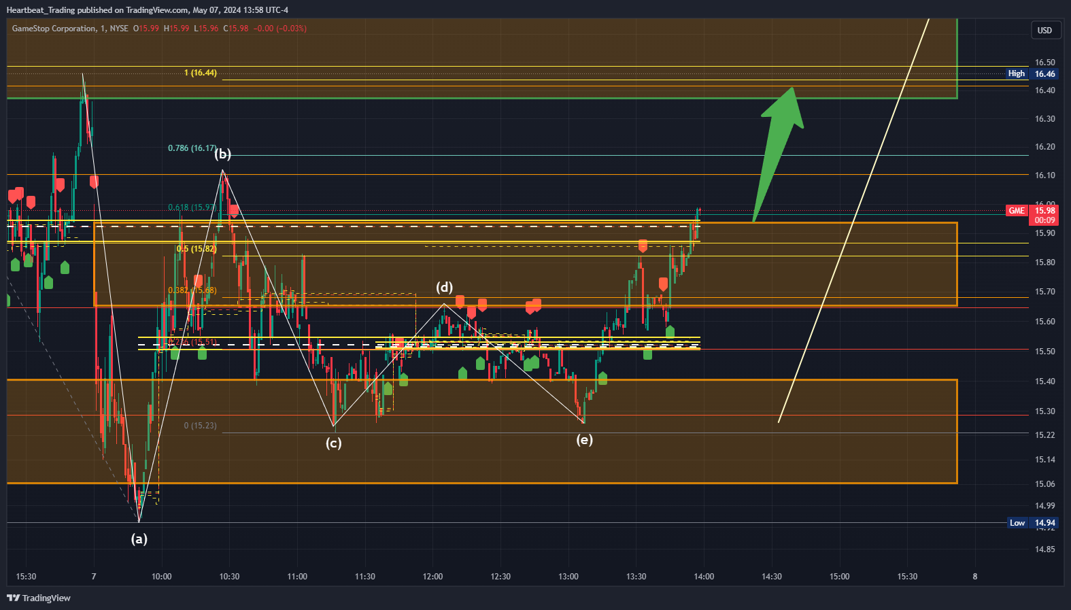Click the 15.60 price axis label

point(1045,322)
